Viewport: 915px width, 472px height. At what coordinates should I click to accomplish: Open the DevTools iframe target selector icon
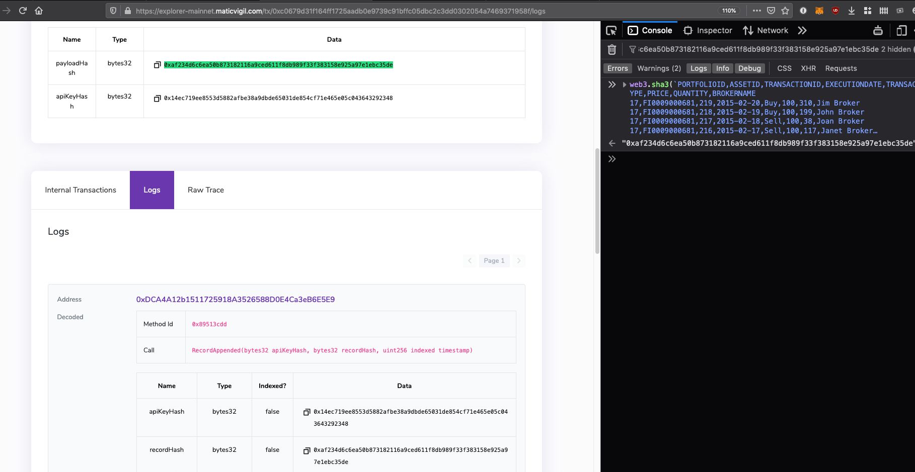[x=878, y=31]
